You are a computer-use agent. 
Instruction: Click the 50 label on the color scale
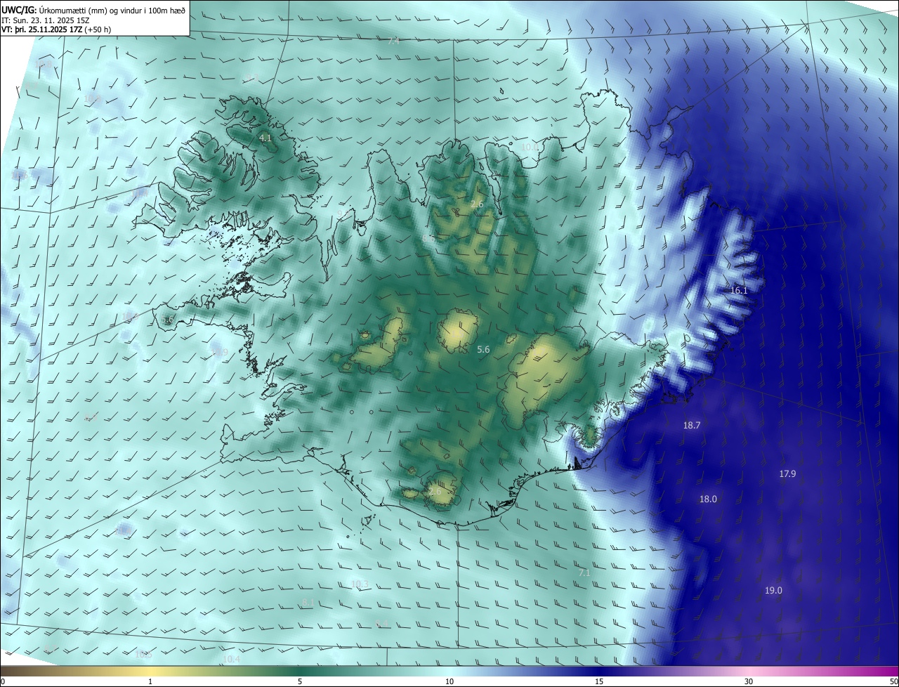(x=893, y=681)
